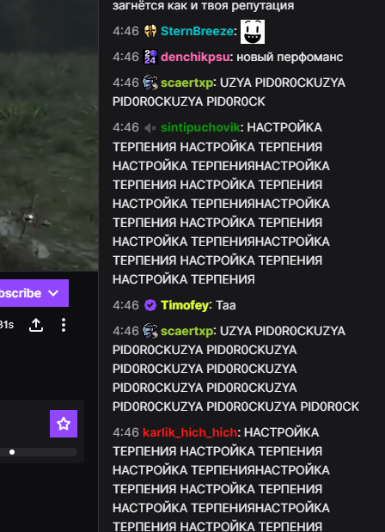Expand the Subscribe button chevron
Image resolution: width=385 pixels, height=532 pixels.
click(53, 293)
